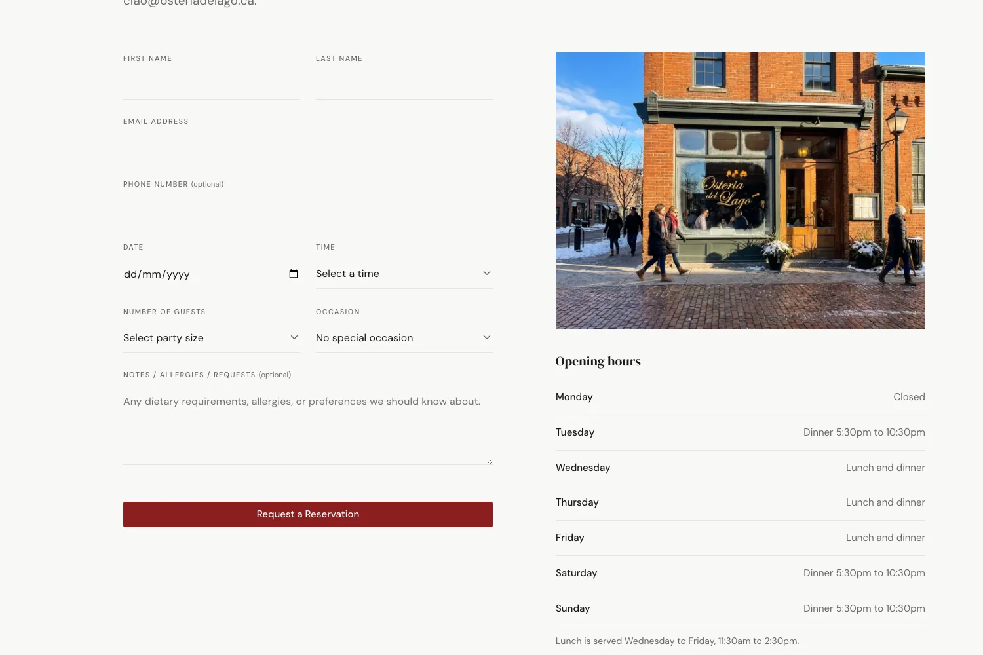983x655 pixels.
Task: Click the Closed status for Monday
Action: click(x=909, y=397)
